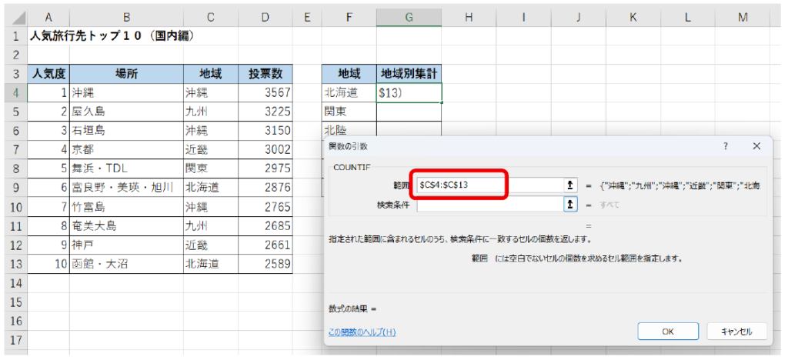Viewport: 788px width, 360px height.
Task: Select cell F5 containing 関東
Action: (x=349, y=112)
